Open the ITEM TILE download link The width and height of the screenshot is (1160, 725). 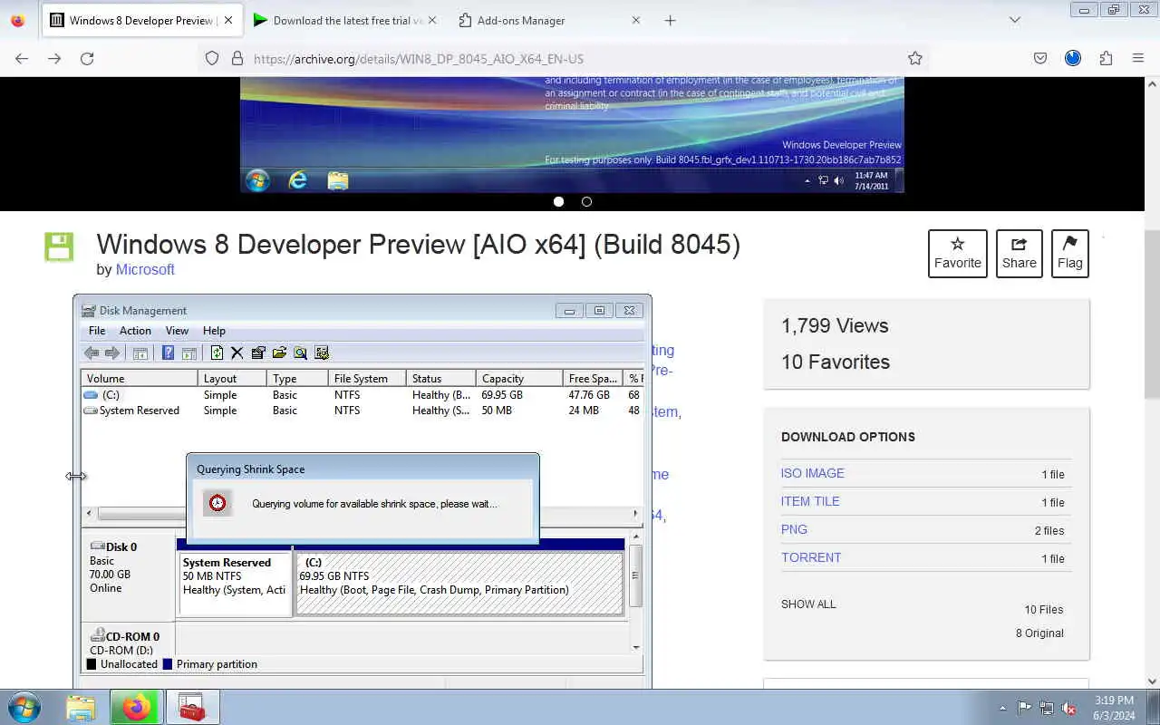tap(810, 501)
